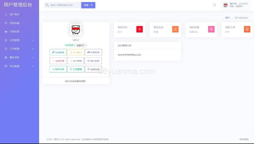Click the 我的会员 card label

click(x=123, y=27)
